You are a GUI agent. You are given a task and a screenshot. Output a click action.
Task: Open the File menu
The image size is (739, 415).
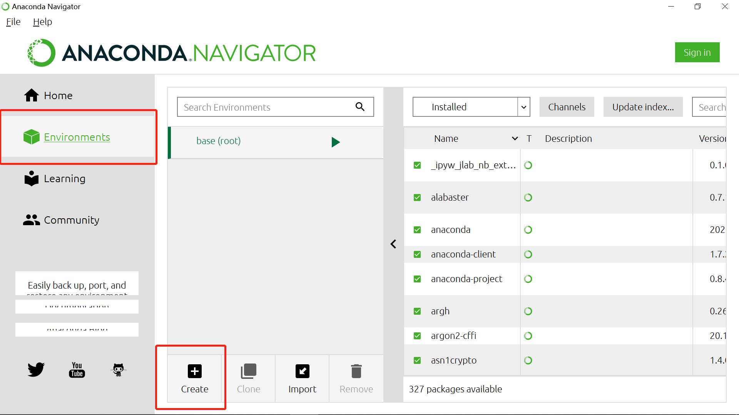point(13,22)
